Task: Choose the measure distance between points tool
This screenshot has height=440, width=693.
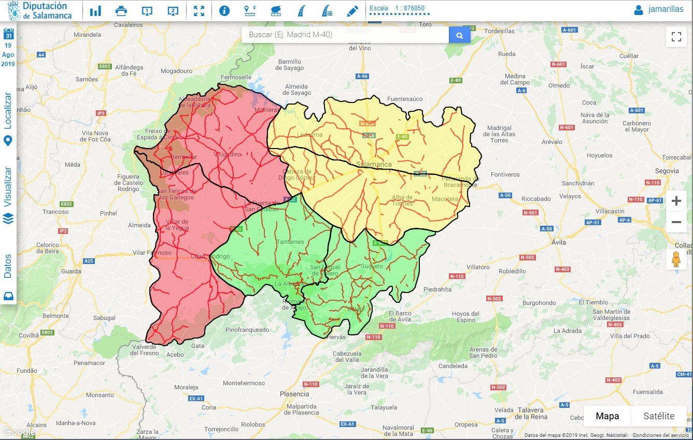Action: [250, 11]
